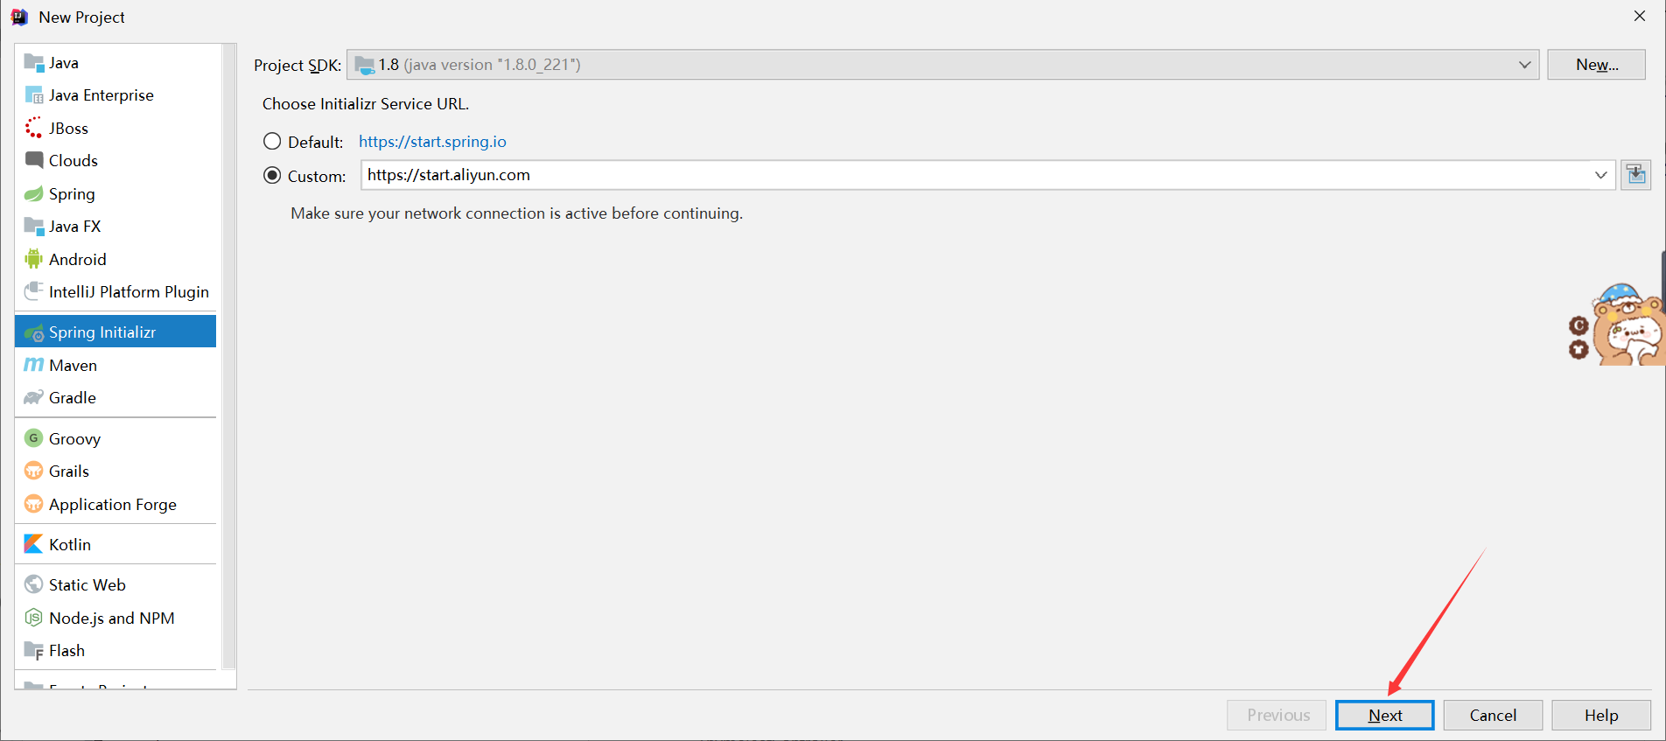The width and height of the screenshot is (1666, 741).
Task: Click the Maven m icon
Action: click(x=34, y=365)
